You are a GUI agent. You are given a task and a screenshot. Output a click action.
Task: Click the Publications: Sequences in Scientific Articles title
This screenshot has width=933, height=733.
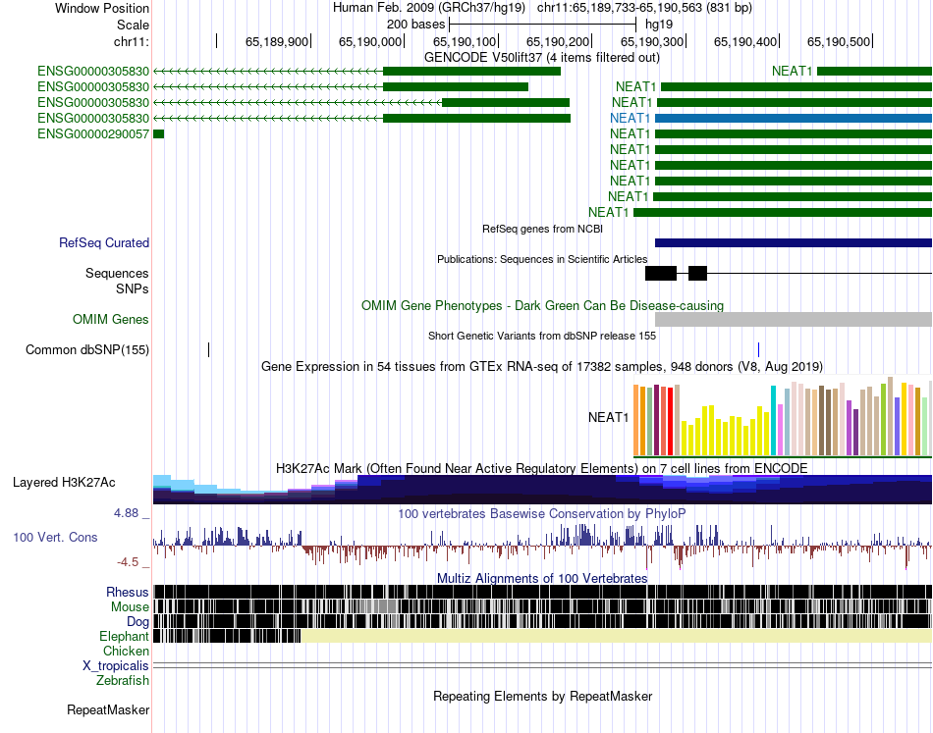pos(542,259)
